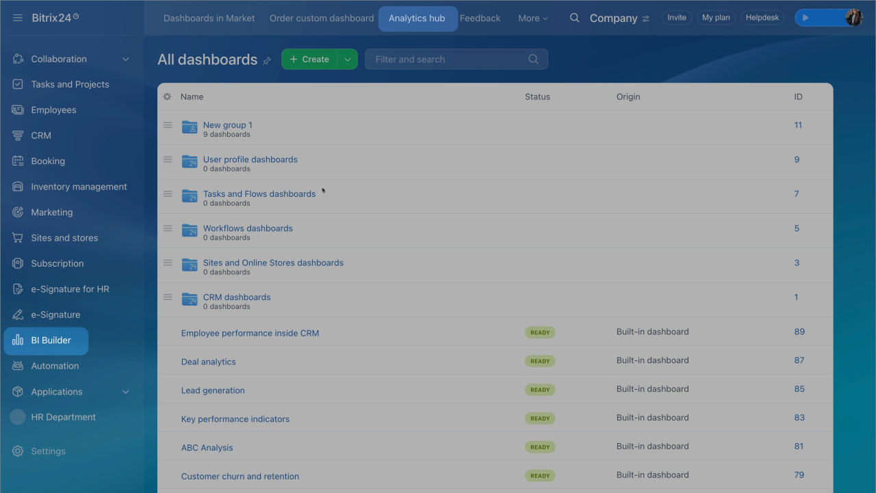Open BI Builder in sidebar
876x493 pixels.
pyautogui.click(x=46, y=341)
